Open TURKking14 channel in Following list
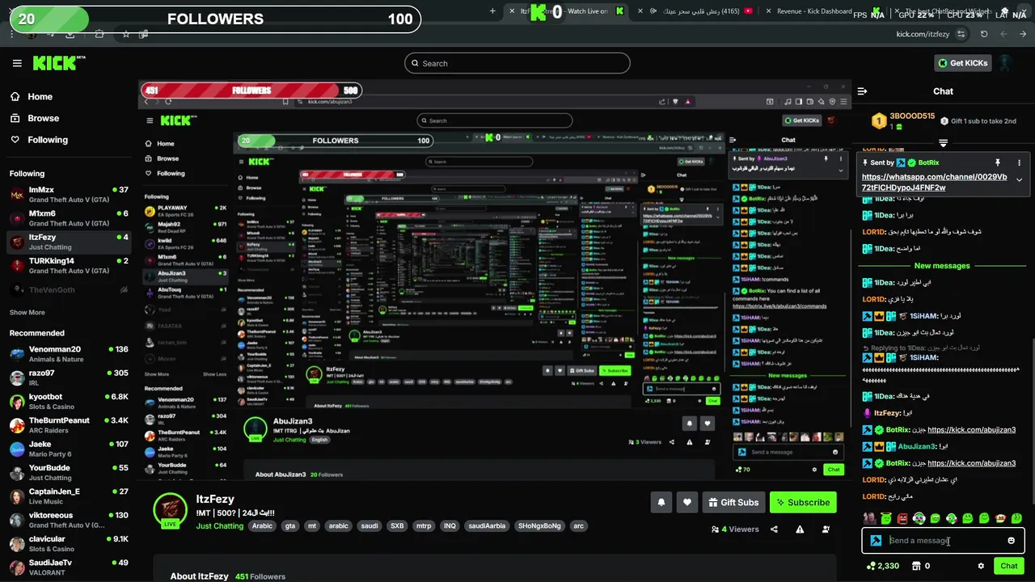 pyautogui.click(x=69, y=266)
